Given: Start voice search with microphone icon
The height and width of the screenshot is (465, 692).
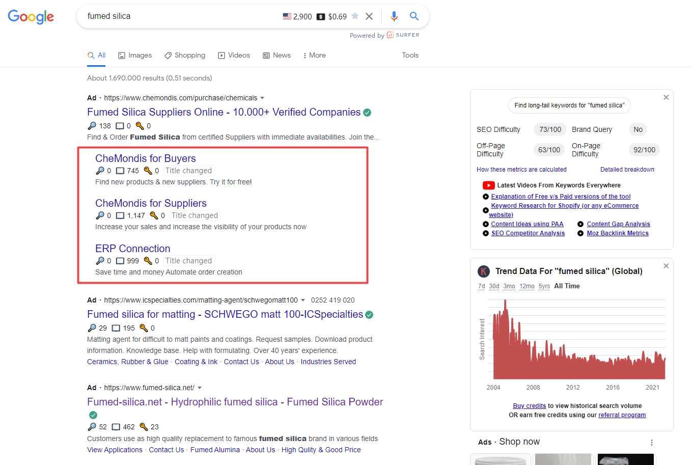Looking at the screenshot, I should (394, 16).
